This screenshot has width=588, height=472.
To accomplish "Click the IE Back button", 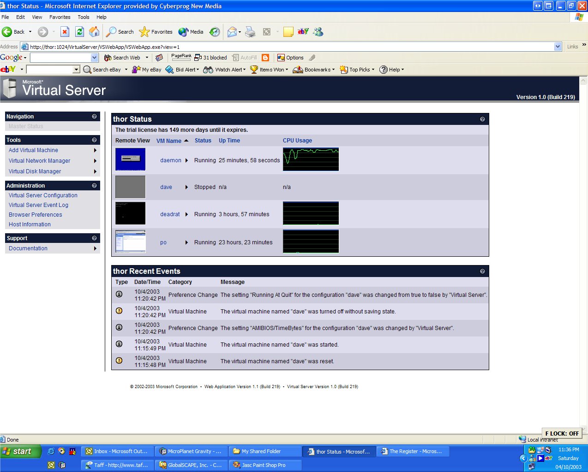I will pyautogui.click(x=13, y=32).
